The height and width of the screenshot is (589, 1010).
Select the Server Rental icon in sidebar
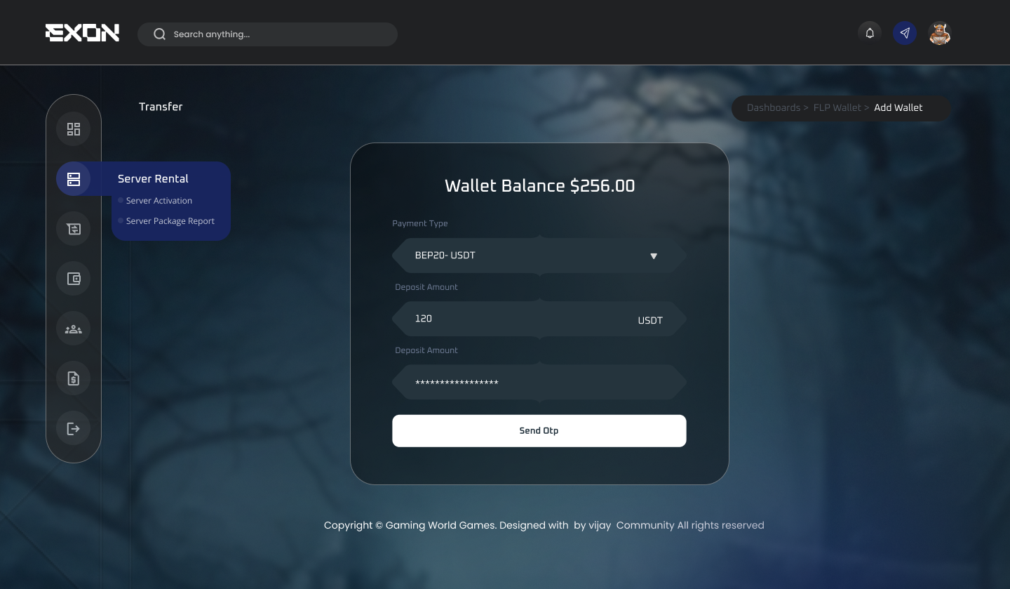pyautogui.click(x=73, y=178)
